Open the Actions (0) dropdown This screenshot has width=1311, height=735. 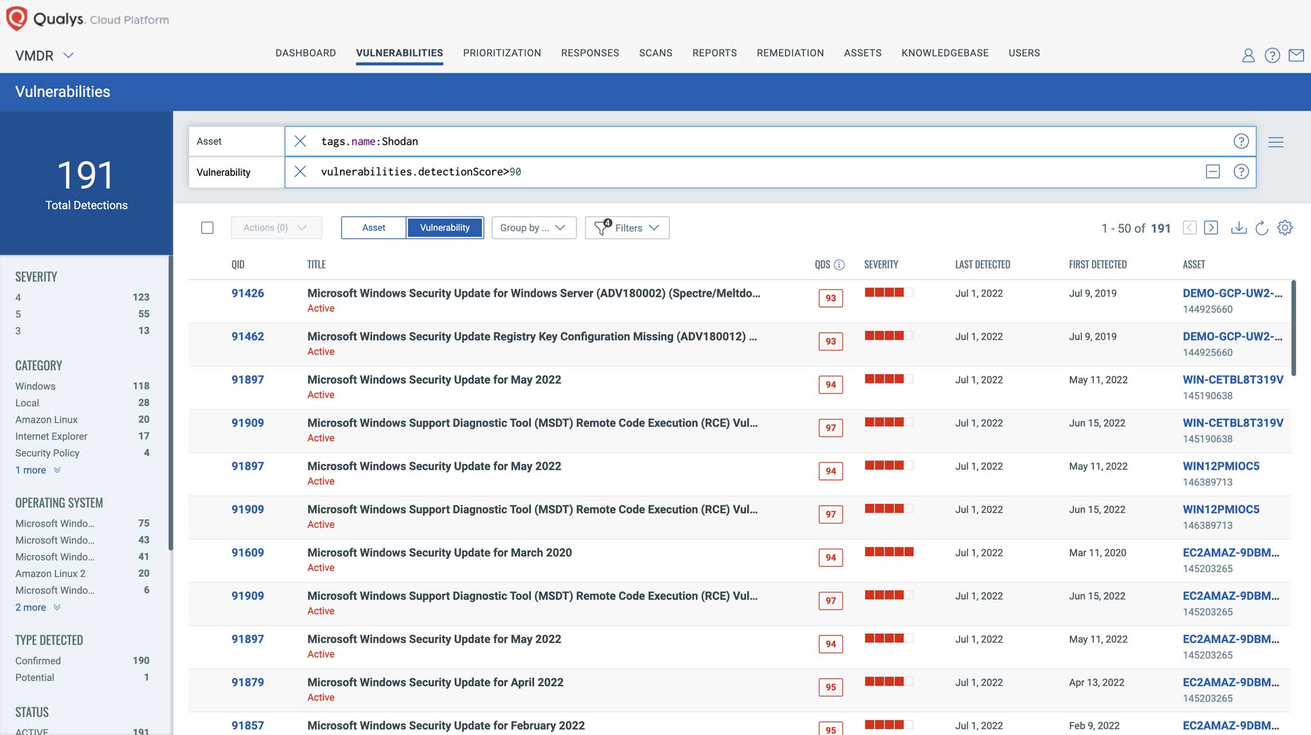(276, 228)
